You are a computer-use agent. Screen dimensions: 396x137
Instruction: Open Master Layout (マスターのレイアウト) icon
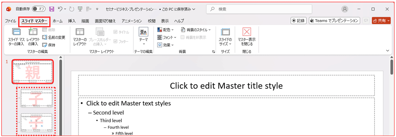[80, 32]
